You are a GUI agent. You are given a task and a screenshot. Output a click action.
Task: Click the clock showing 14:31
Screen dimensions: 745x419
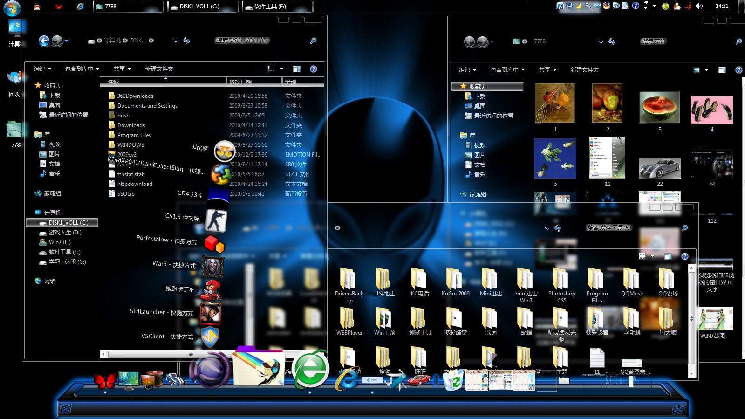pos(722,6)
